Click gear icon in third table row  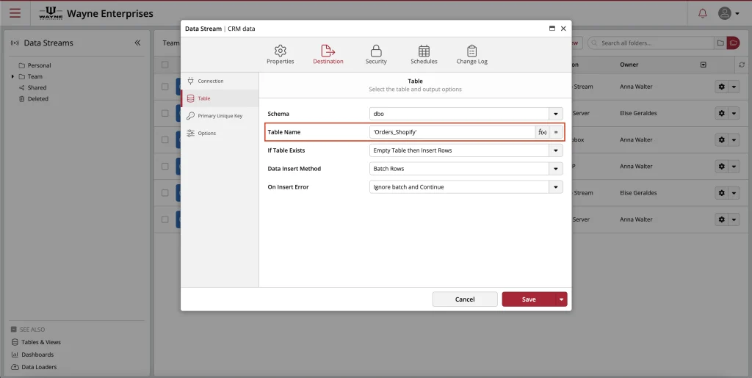721,140
